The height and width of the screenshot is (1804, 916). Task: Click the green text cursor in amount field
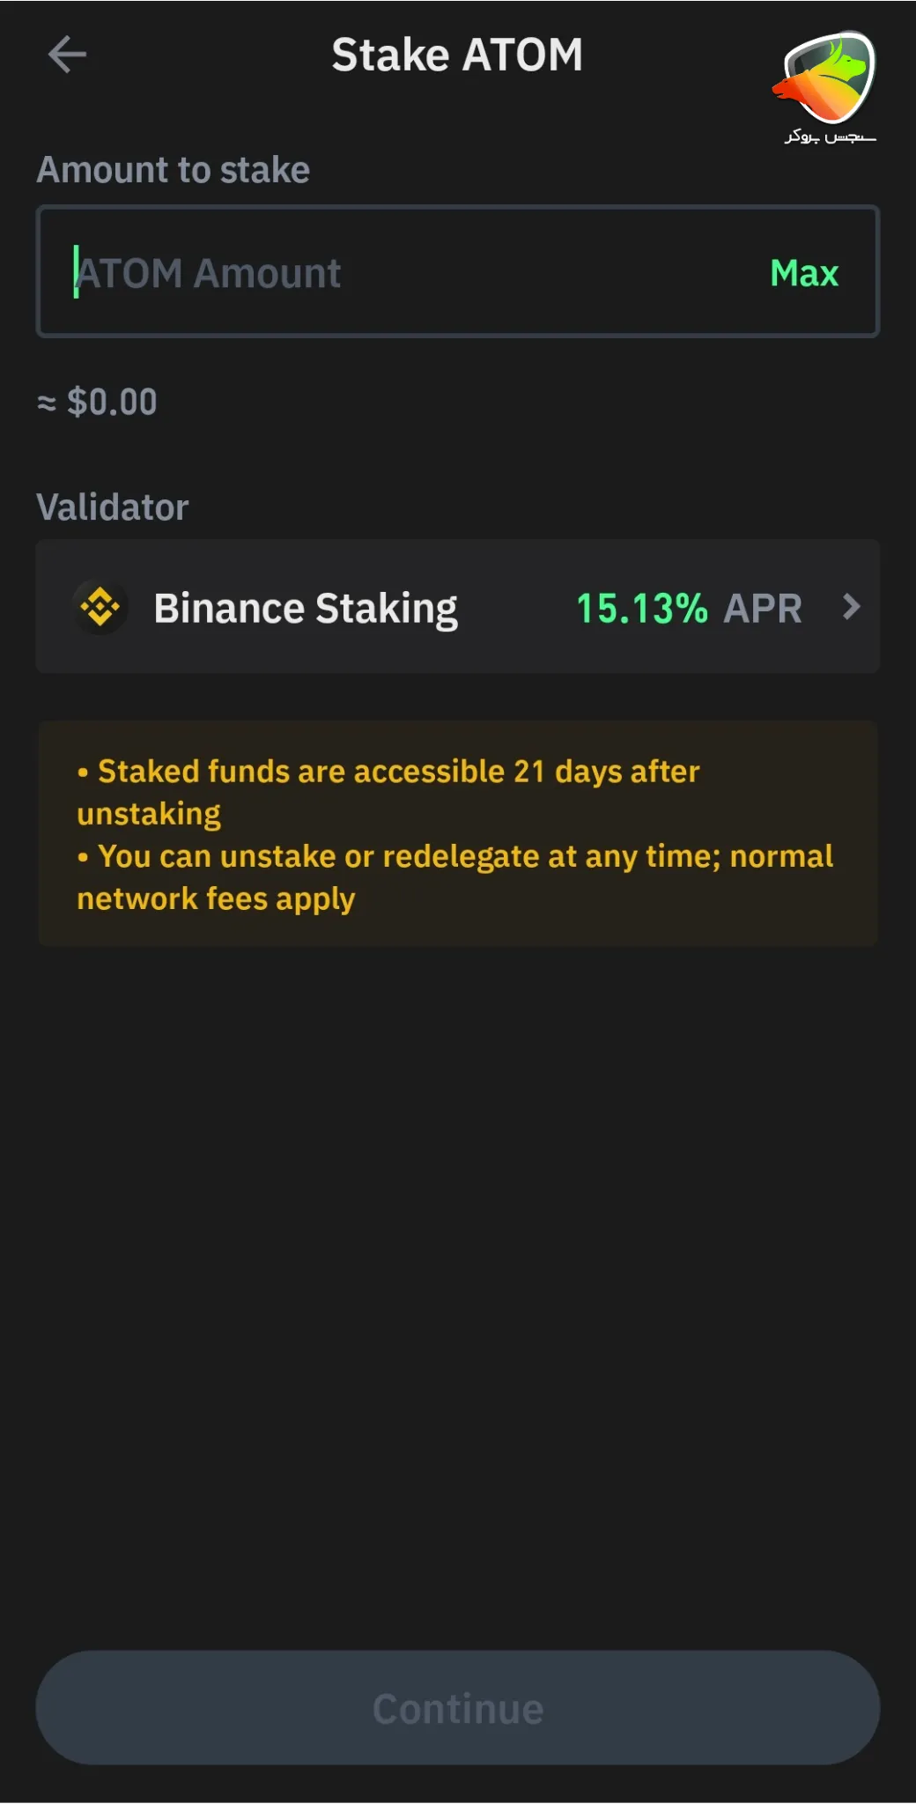[76, 272]
